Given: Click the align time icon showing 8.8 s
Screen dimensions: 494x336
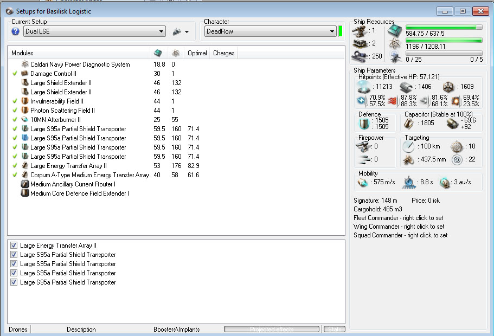Looking at the screenshot, I should point(409,183).
